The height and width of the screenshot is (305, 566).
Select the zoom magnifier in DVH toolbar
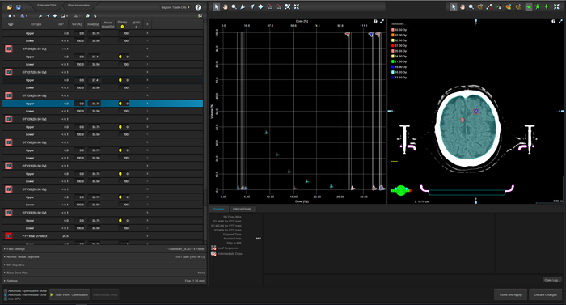[x=234, y=6]
